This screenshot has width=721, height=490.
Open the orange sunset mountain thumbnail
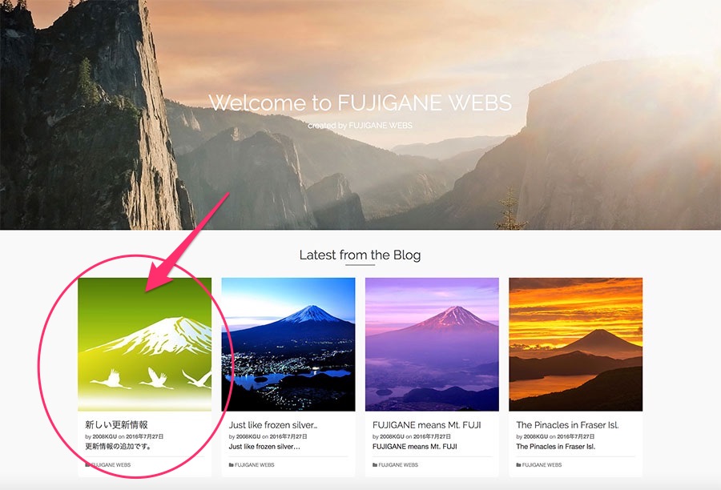click(576, 344)
